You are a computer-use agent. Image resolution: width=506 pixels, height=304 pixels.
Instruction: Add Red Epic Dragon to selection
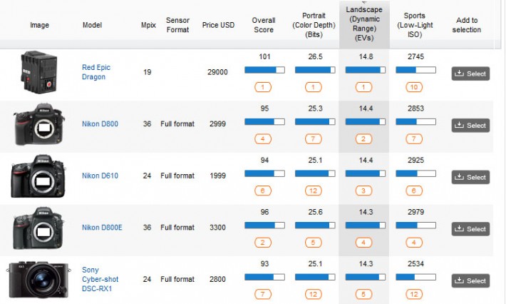pyautogui.click(x=470, y=74)
